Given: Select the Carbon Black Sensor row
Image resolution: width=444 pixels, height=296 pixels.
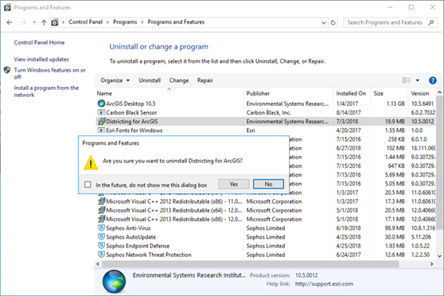Looking at the screenshot, I should coord(266,112).
